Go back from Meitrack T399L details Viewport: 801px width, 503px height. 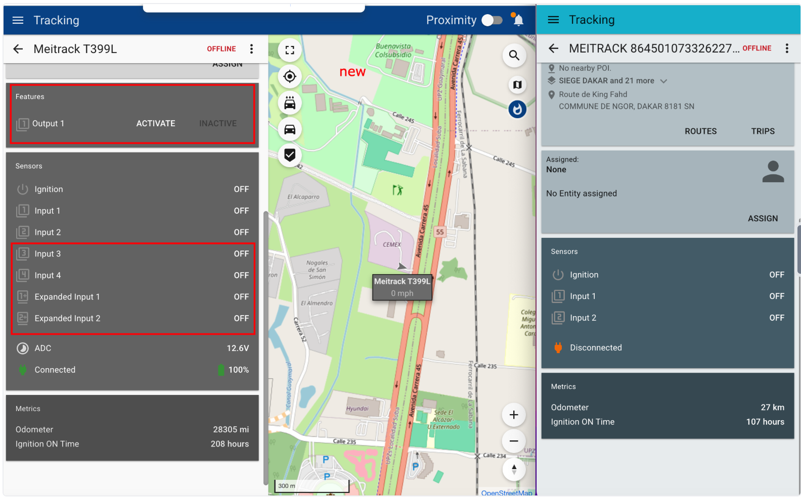[18, 49]
